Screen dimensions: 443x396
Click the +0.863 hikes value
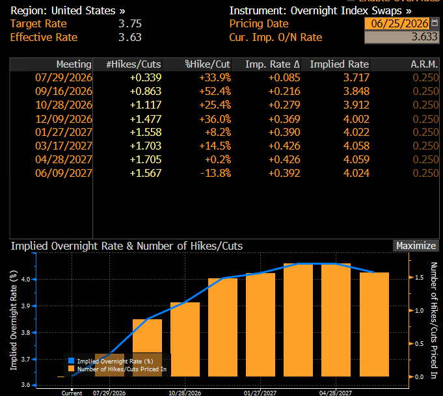pos(146,91)
